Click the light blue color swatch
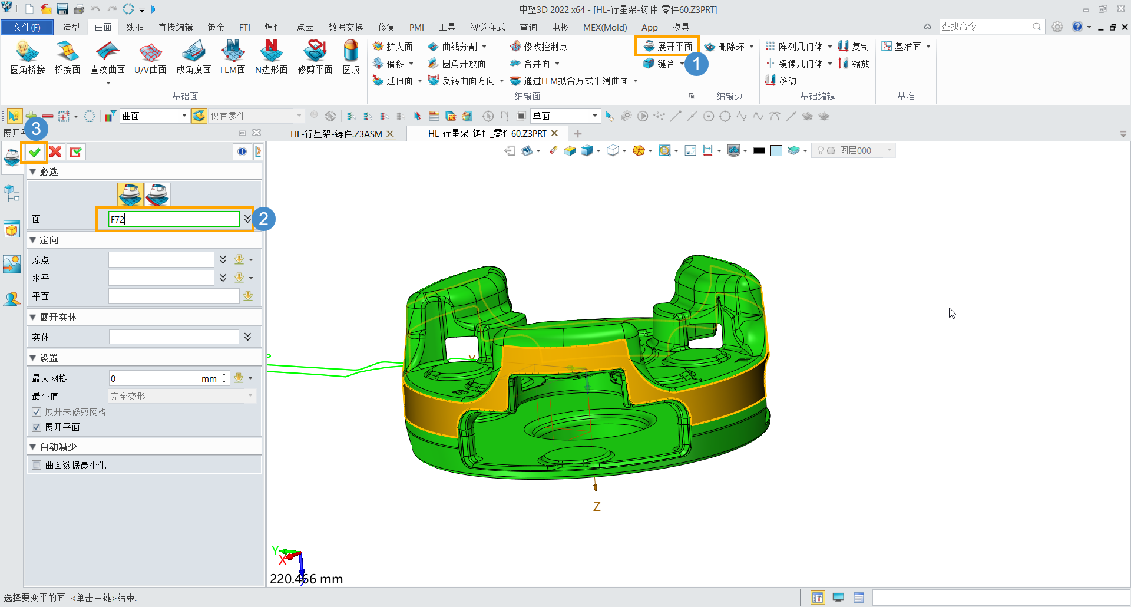The width and height of the screenshot is (1131, 607). 776,151
